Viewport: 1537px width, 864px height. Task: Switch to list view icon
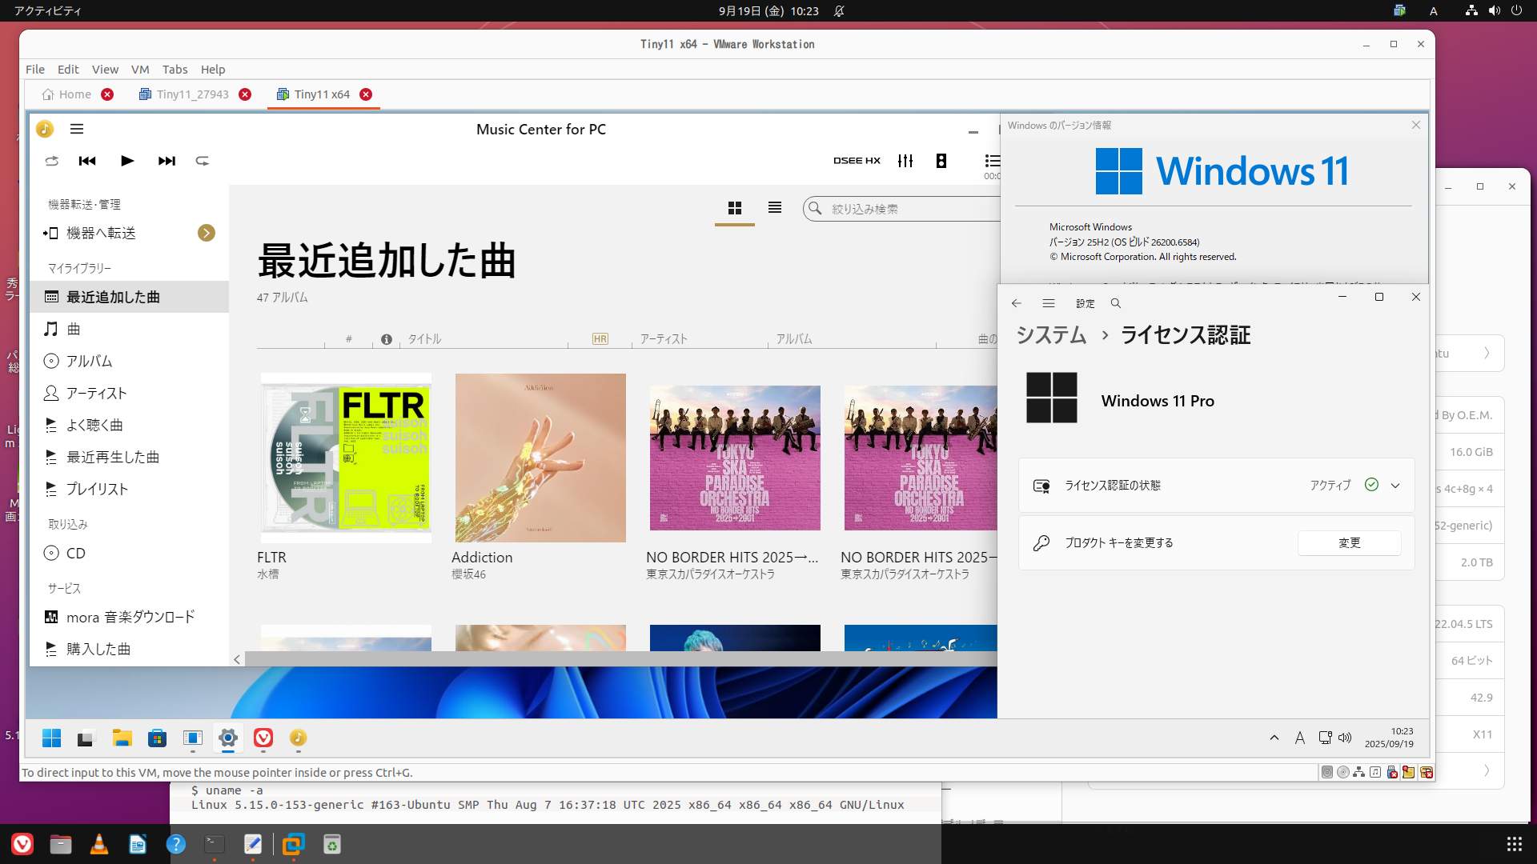coord(774,208)
